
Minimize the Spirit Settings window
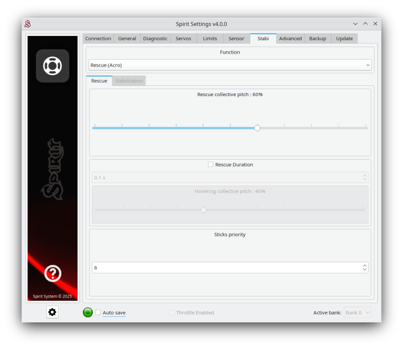coord(355,24)
